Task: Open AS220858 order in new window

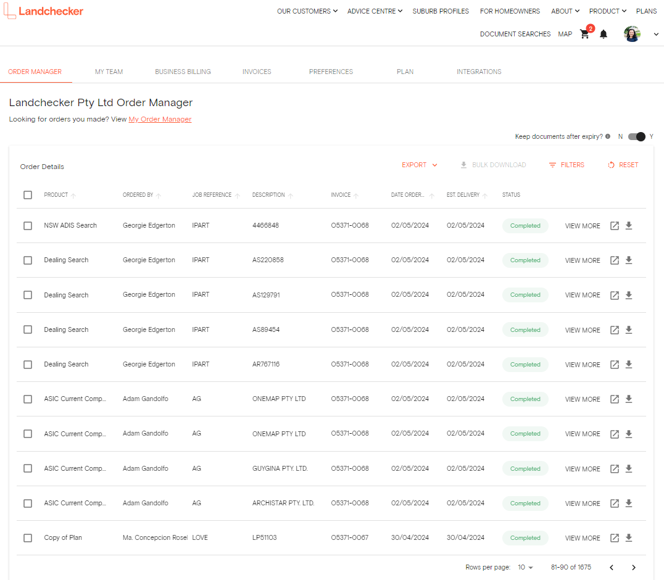Action: click(615, 260)
